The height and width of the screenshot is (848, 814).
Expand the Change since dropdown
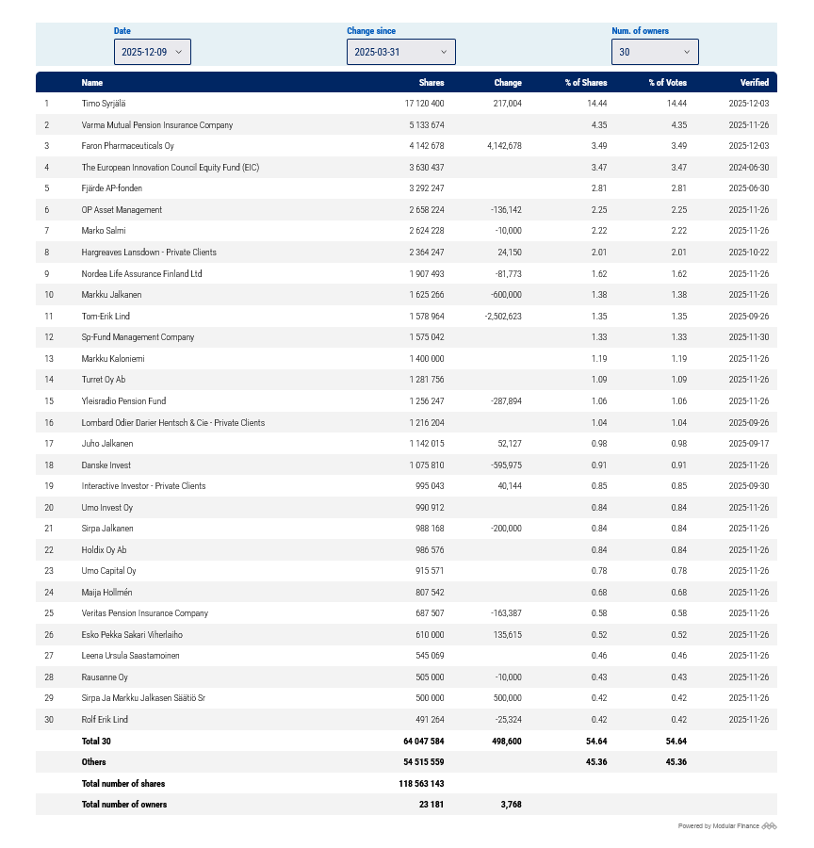tap(400, 52)
